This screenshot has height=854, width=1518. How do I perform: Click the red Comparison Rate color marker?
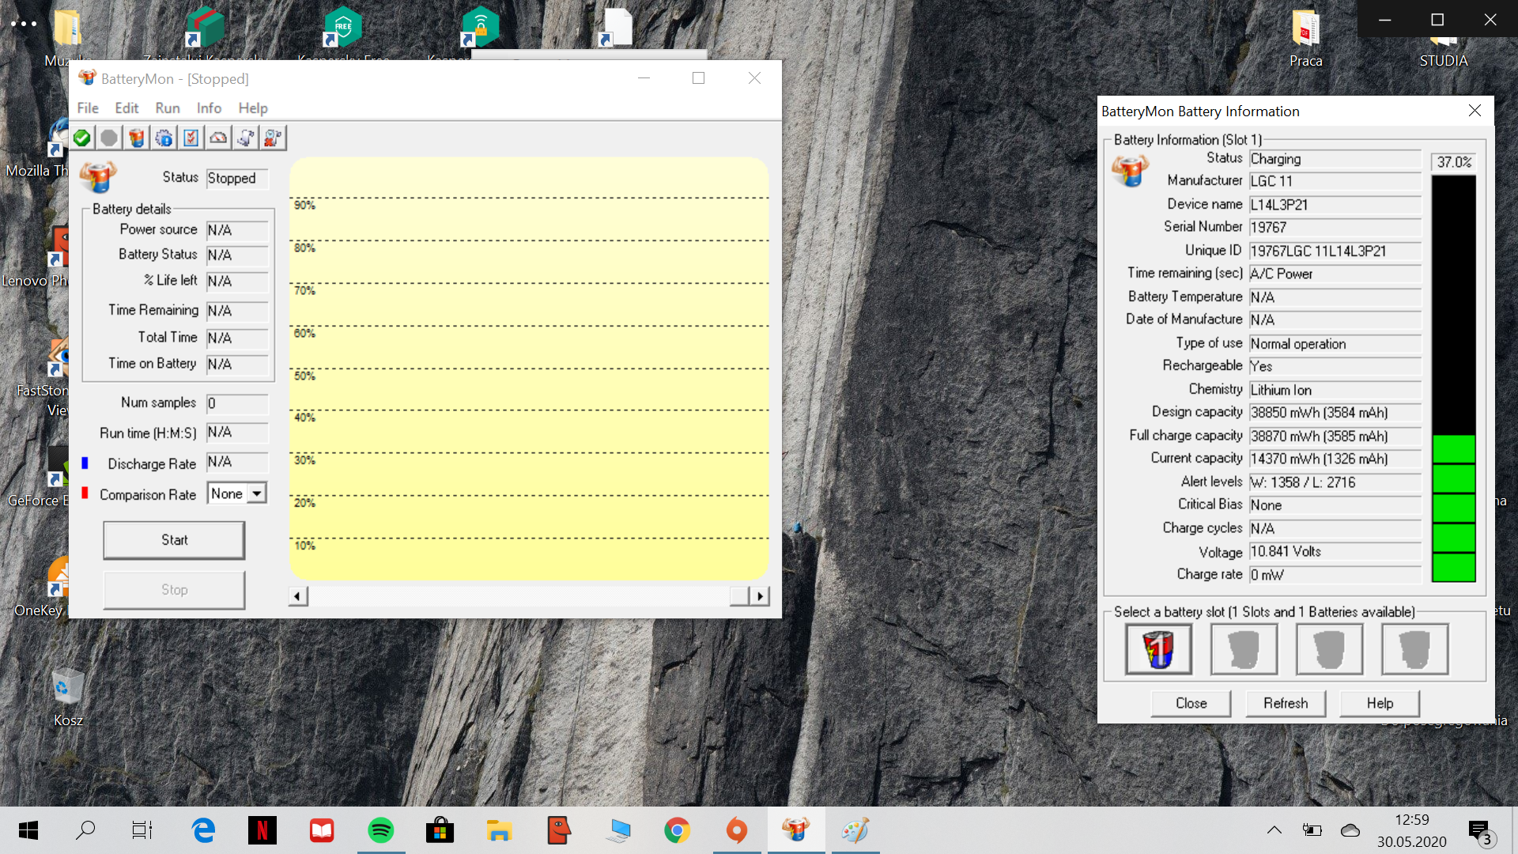[x=85, y=493]
